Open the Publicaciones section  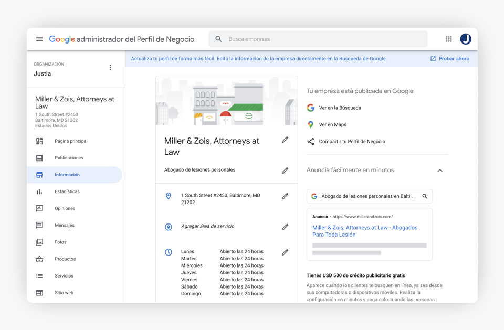click(69, 158)
